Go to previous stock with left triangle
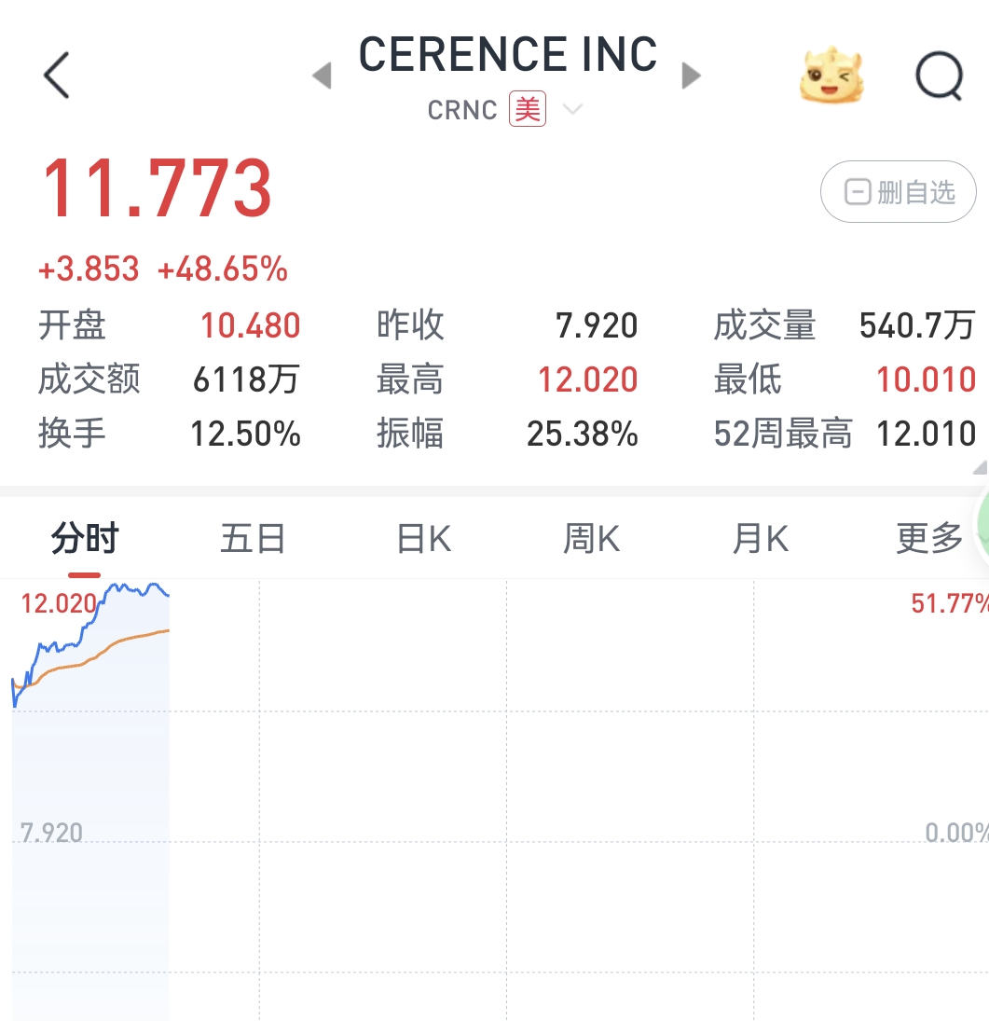The height and width of the screenshot is (1021, 989). click(322, 76)
